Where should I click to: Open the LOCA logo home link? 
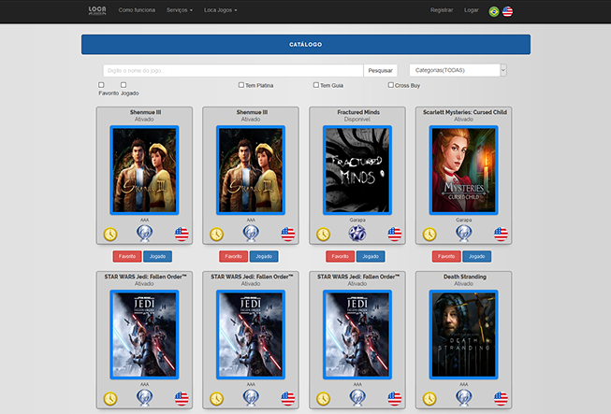coord(97,10)
